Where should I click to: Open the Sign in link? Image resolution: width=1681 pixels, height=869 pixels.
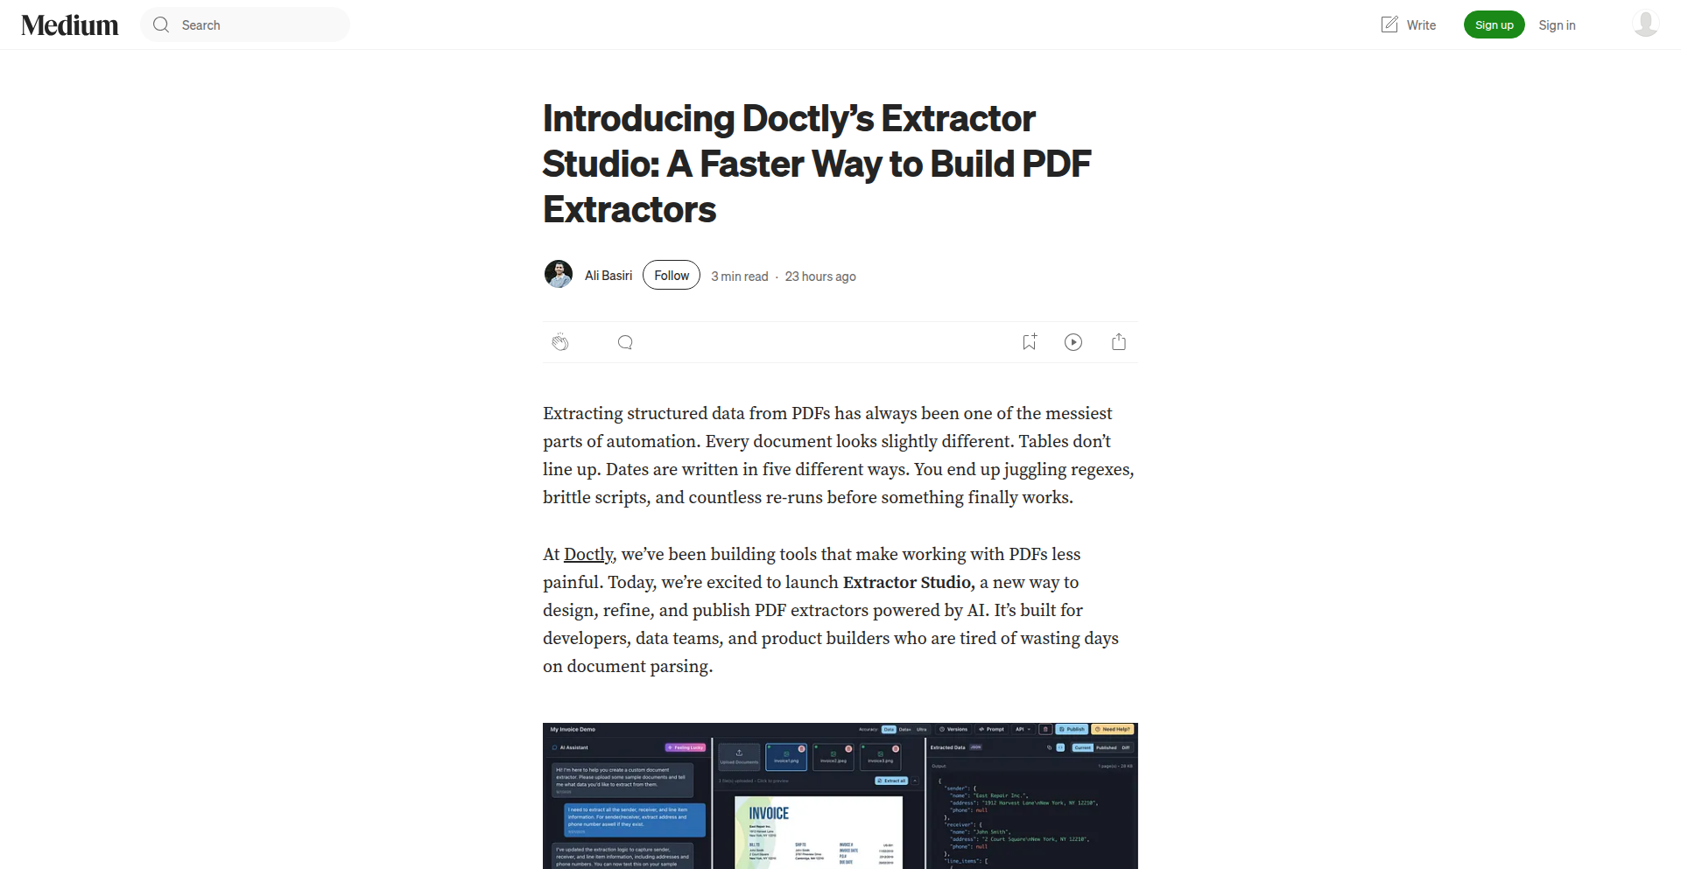click(1557, 25)
